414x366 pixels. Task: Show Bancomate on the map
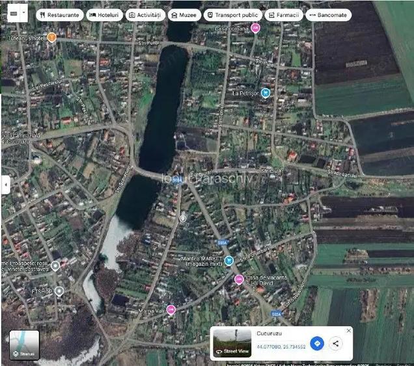click(x=328, y=14)
